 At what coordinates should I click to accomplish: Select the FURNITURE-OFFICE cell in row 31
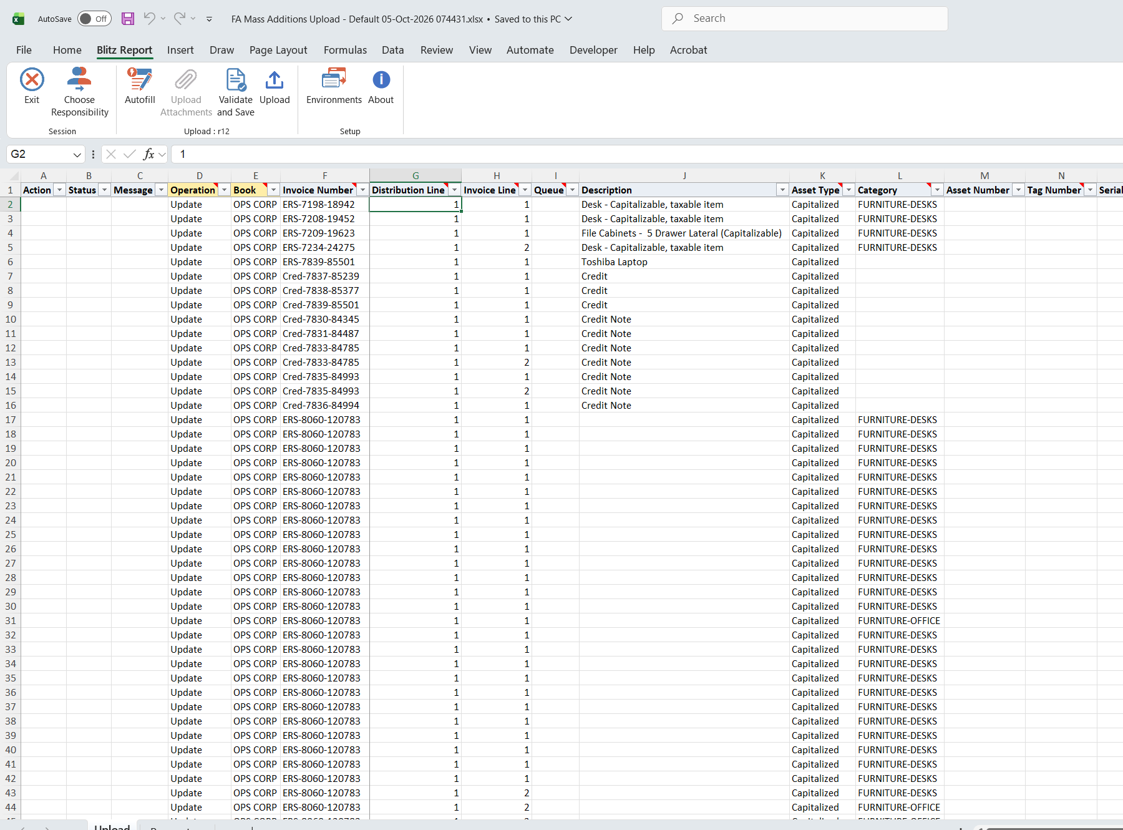tap(900, 621)
